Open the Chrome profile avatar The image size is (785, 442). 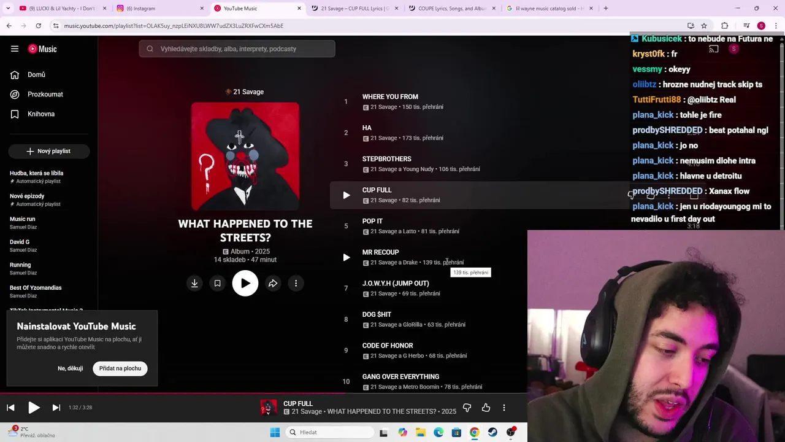pyautogui.click(x=761, y=26)
